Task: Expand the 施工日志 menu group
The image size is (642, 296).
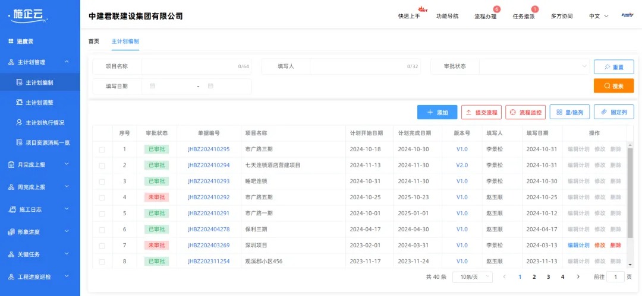Action: point(67,209)
